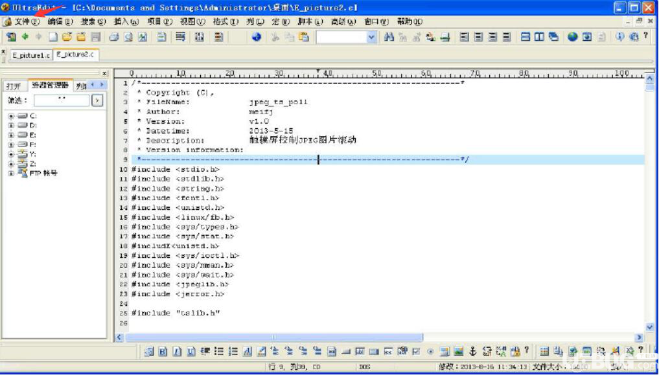Close the file tree side panel
Viewport: 659px width, 375px height.
[105, 73]
